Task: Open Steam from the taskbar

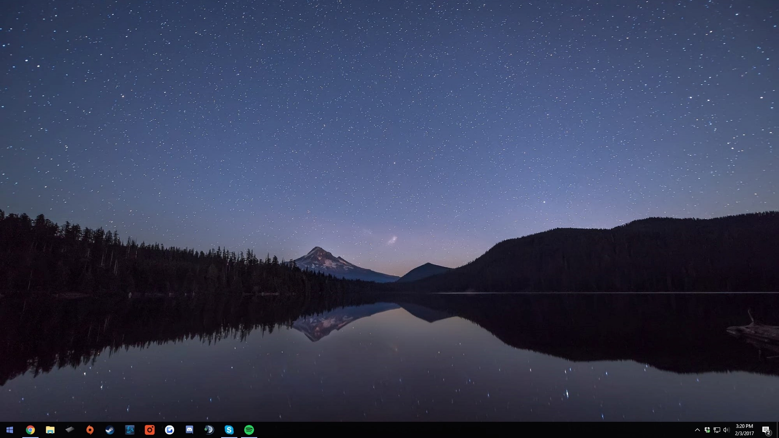Action: tap(110, 430)
